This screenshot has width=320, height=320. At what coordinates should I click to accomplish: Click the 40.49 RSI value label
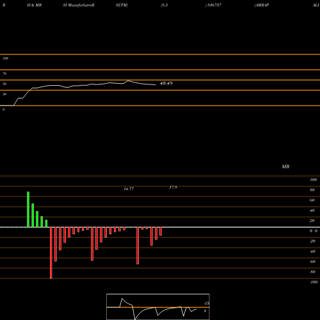tap(166, 83)
